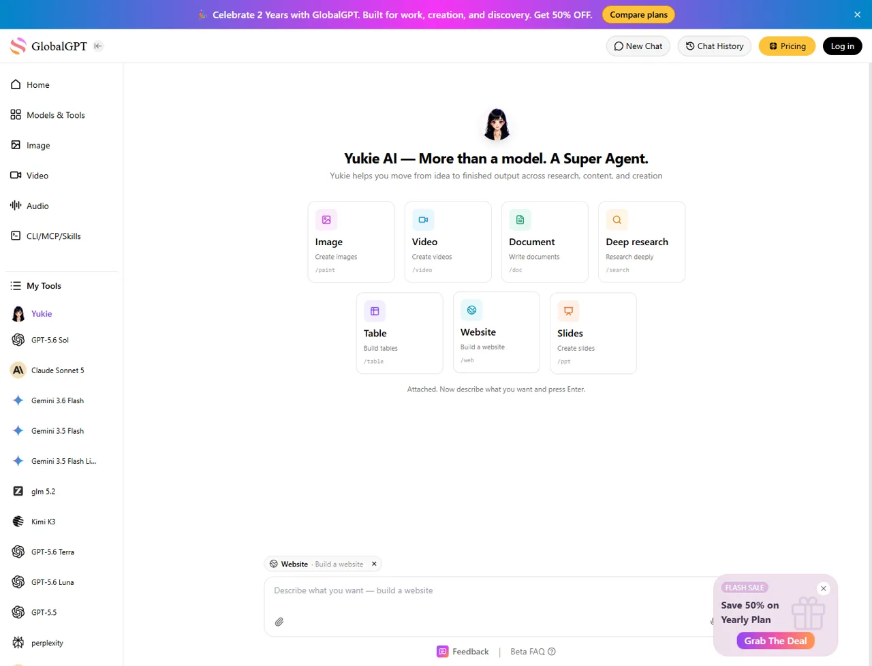Viewport: 872px width, 666px height.
Task: Click the 'Write documents' card text
Action: coord(534,257)
